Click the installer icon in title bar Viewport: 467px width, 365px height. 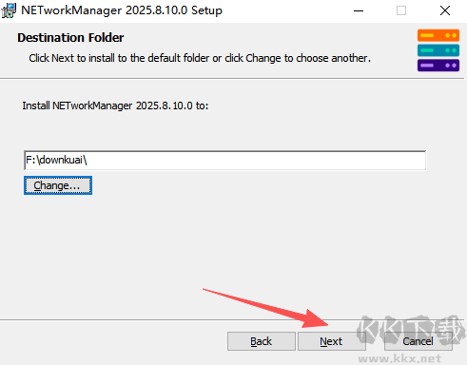[x=9, y=10]
